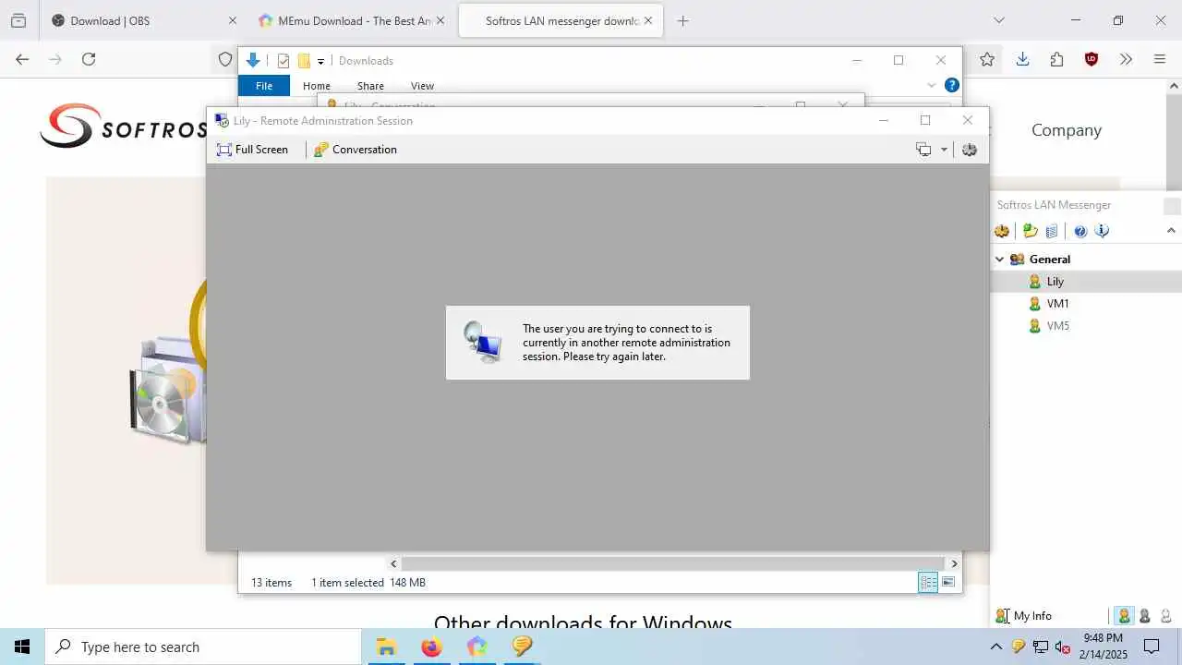Click blue download arrow icon in Downloads title bar
The height and width of the screenshot is (665, 1182).
click(x=253, y=61)
